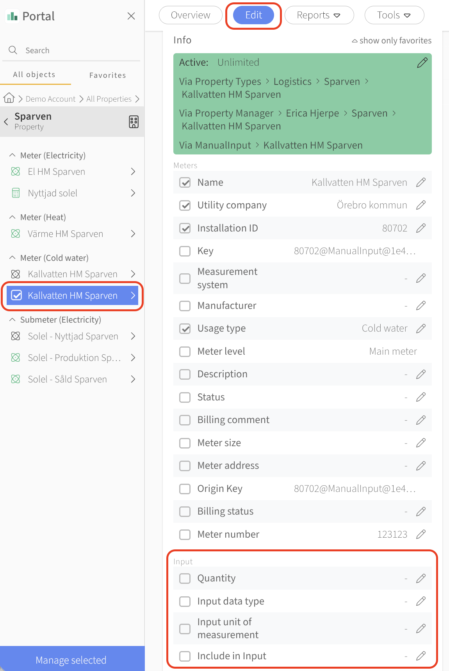Open the home icon in the breadcrumb

9,98
